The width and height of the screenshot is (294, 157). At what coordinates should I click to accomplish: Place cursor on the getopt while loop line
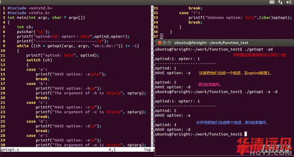78,46
